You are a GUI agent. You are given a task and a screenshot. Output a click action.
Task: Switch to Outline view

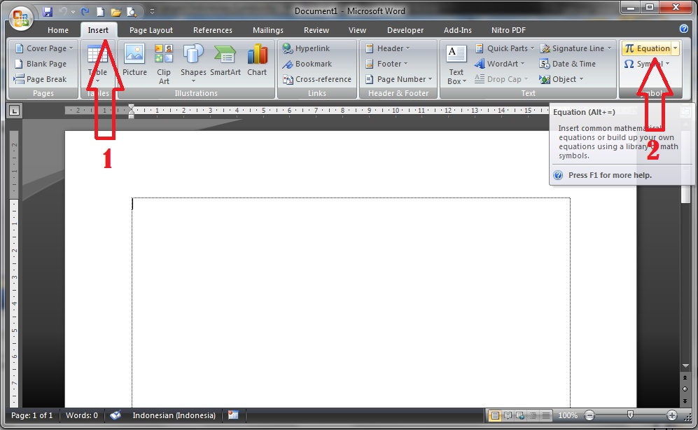pyautogui.click(x=533, y=416)
